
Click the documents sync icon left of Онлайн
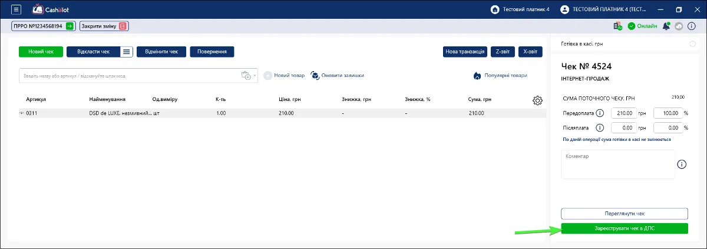pos(617,26)
